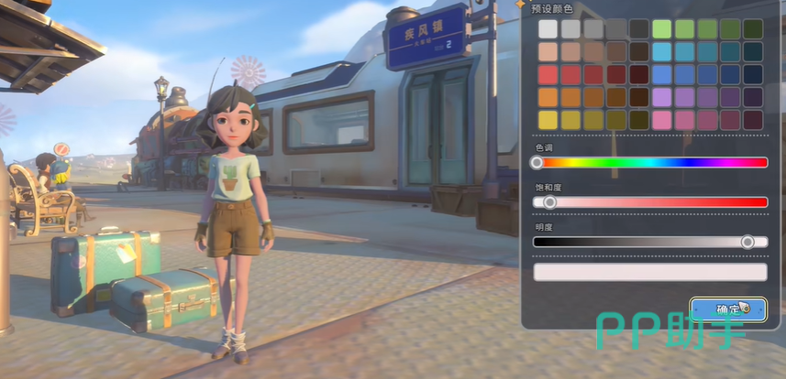786x379 pixels.
Task: Select the darkest gray swatch in top row
Action: (638, 28)
